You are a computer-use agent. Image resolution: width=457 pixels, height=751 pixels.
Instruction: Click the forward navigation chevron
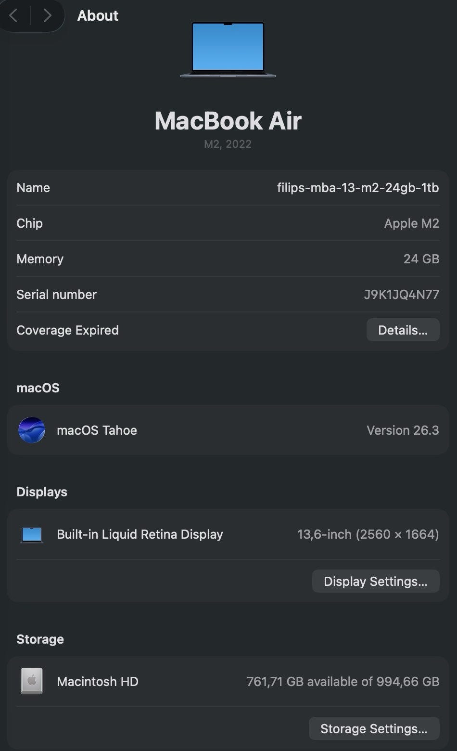(x=47, y=16)
